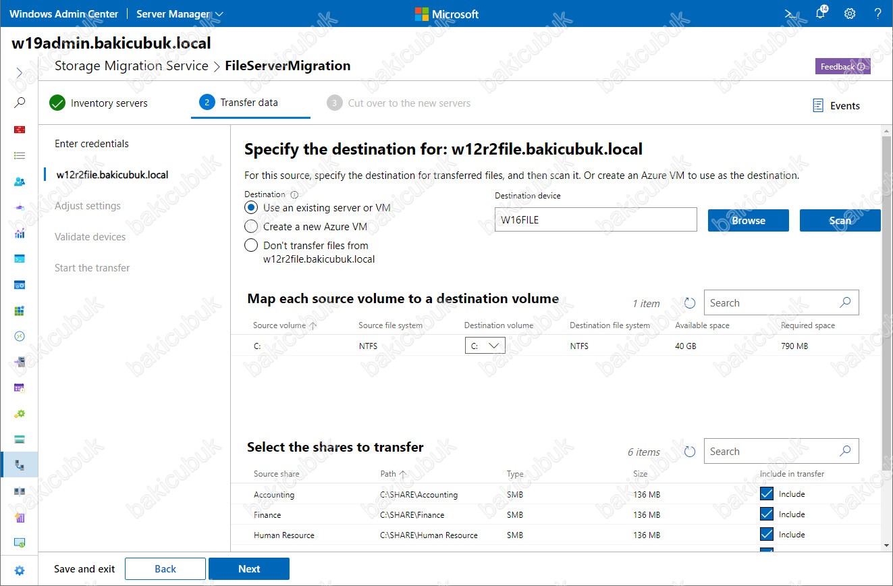Uncheck Include for Finance share

(x=767, y=514)
